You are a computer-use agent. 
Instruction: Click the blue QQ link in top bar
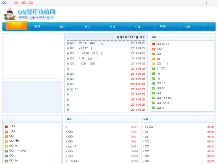click(x=4, y=2)
